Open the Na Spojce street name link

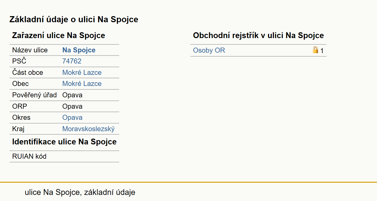pos(79,50)
